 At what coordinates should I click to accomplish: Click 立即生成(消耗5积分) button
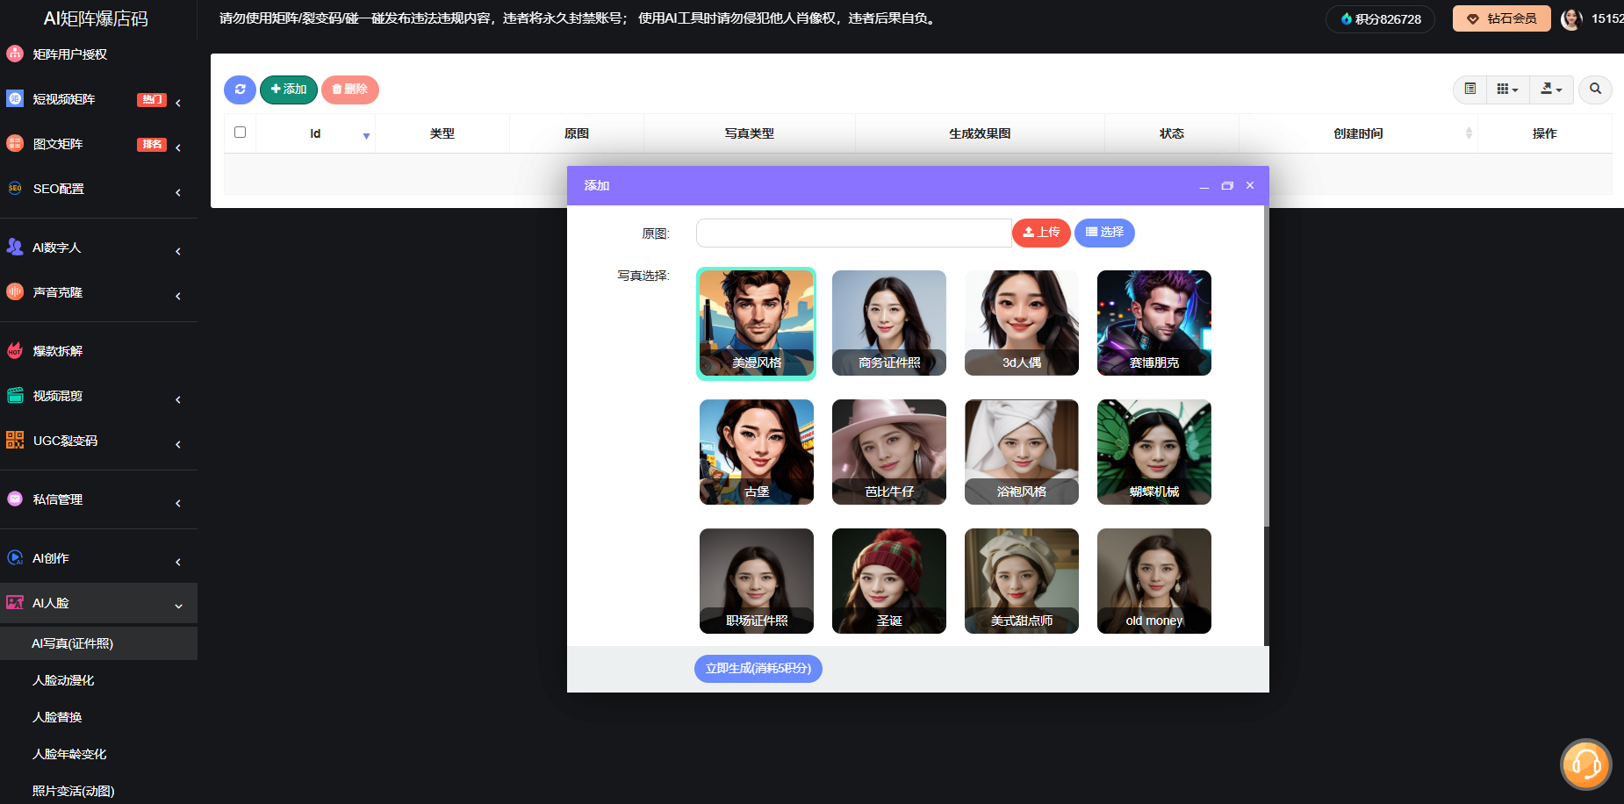click(758, 669)
